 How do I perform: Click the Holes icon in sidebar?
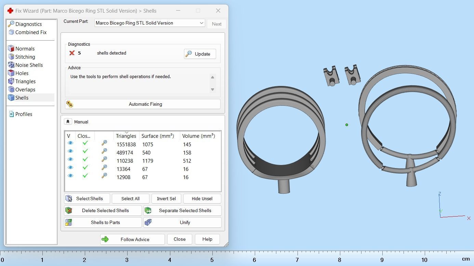tap(11, 73)
